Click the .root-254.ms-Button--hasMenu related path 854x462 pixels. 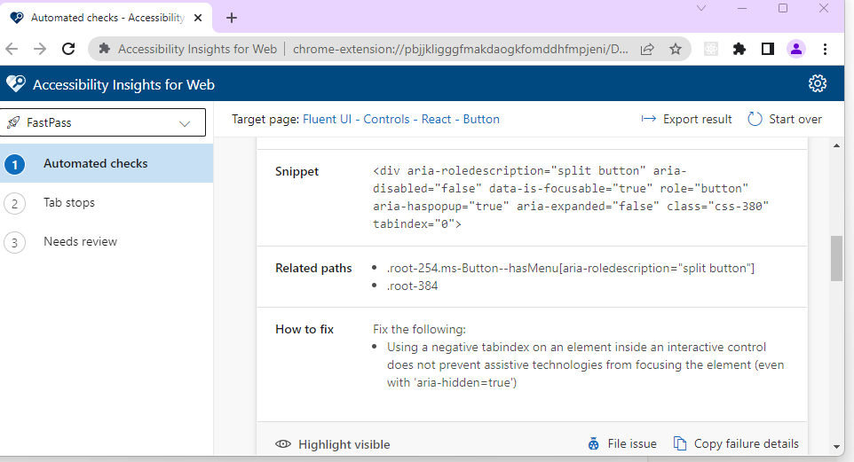tap(570, 269)
